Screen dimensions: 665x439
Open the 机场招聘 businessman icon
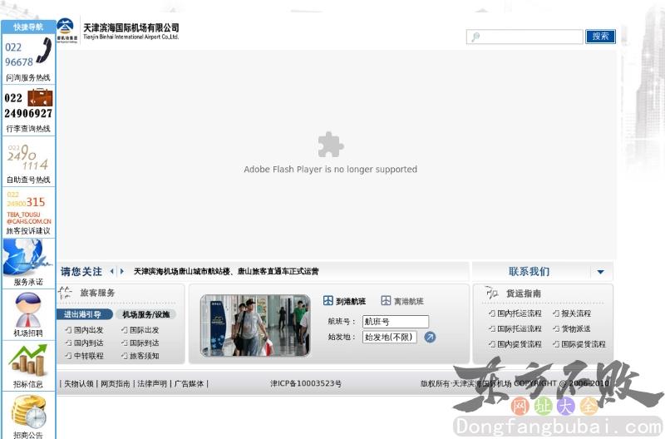tap(28, 309)
